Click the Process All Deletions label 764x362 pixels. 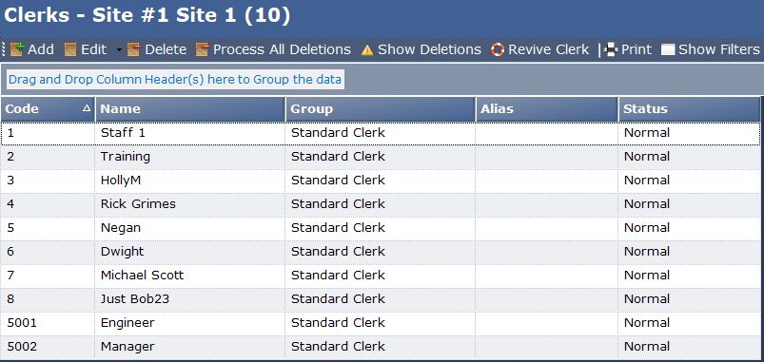pos(283,49)
